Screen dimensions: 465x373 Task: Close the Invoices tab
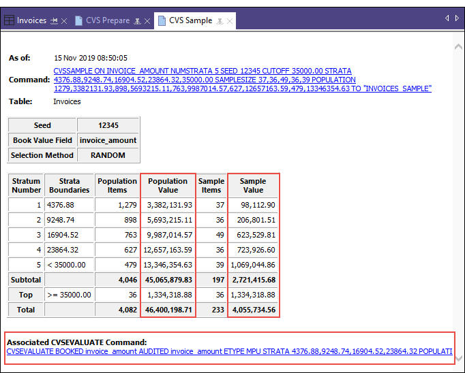coord(64,21)
